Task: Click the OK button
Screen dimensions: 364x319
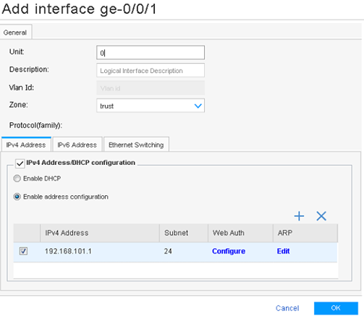Action: [336, 308]
